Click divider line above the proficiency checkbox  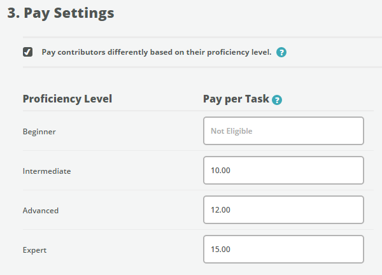(202, 38)
